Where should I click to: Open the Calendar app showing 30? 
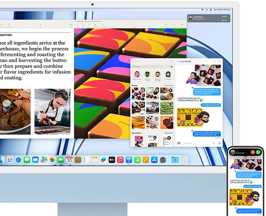pos(69,160)
